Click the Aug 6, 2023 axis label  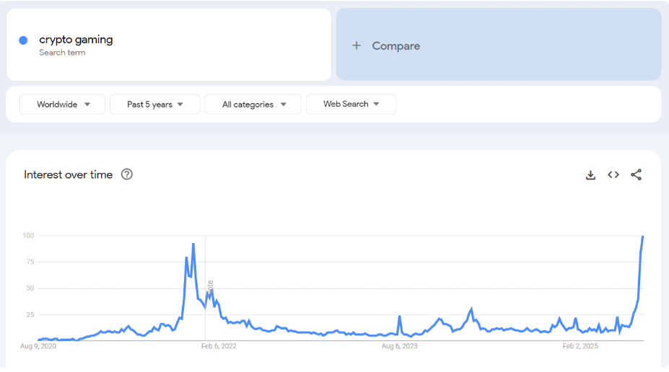point(399,346)
